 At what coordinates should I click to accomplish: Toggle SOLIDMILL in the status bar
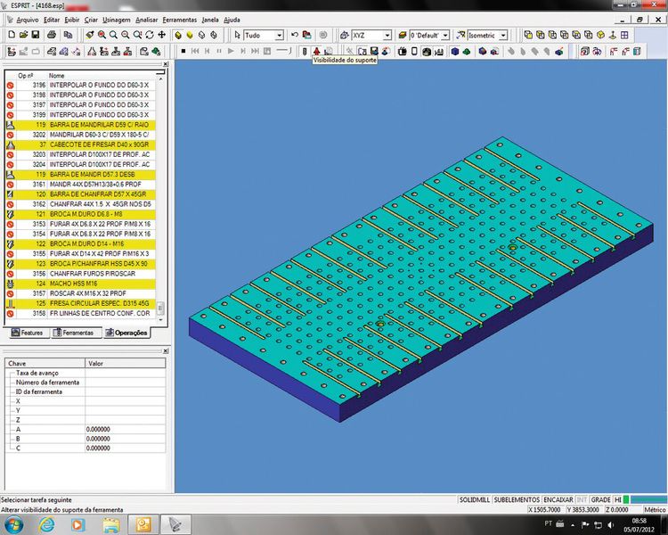(x=474, y=499)
